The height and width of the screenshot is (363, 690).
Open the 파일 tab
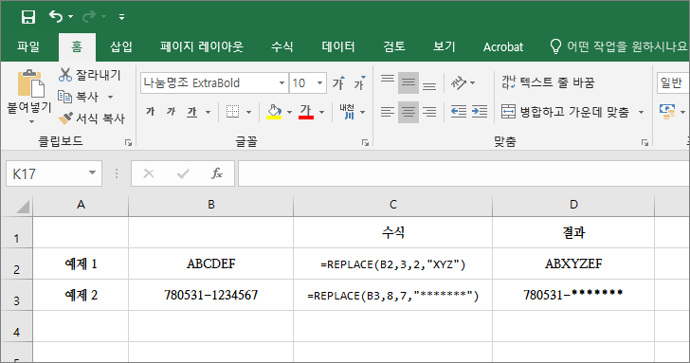[28, 46]
